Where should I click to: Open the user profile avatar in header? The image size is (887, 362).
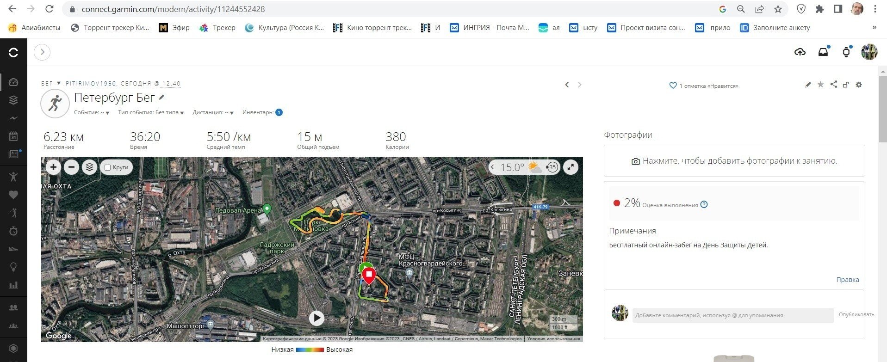(x=869, y=52)
